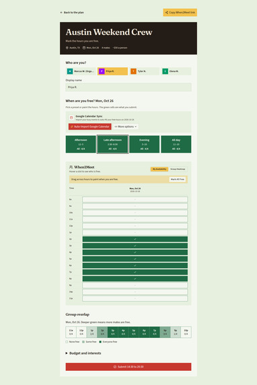This screenshot has height=385, width=257.
Task: Click the 2p group overlap cell
Action: pyautogui.click(x=102, y=332)
